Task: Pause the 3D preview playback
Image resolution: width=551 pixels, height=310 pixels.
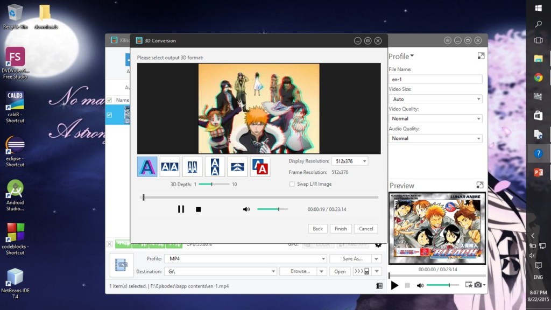Action: 181,209
